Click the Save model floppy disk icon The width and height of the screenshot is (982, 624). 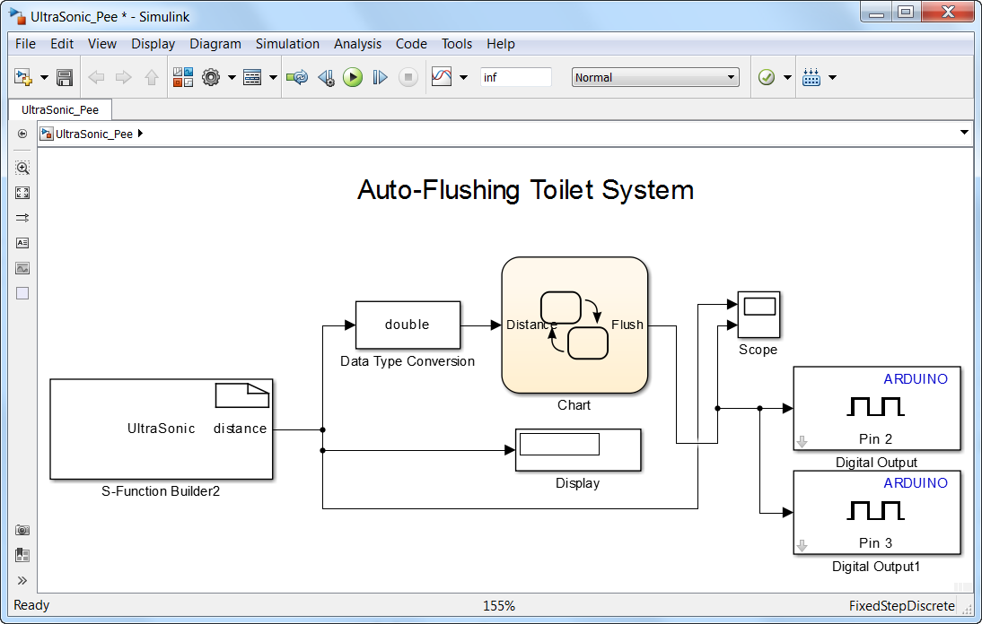[65, 78]
